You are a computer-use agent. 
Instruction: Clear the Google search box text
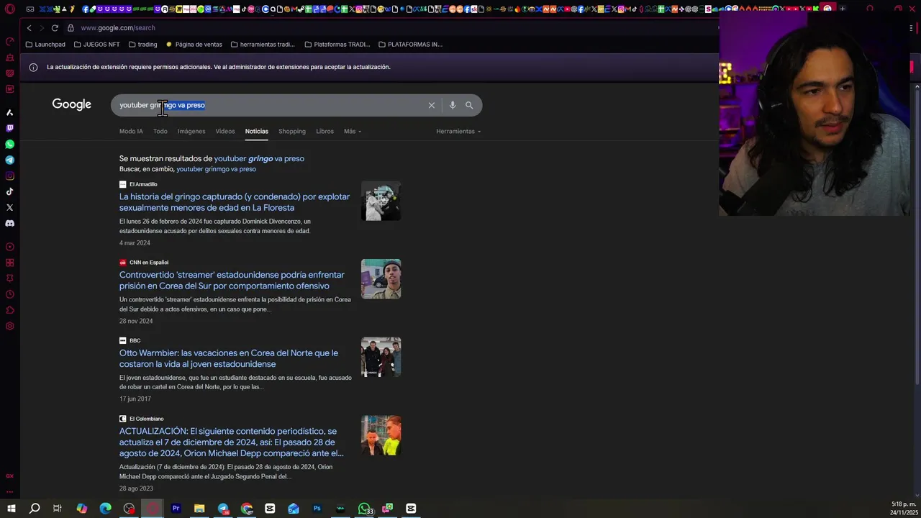[x=432, y=105]
